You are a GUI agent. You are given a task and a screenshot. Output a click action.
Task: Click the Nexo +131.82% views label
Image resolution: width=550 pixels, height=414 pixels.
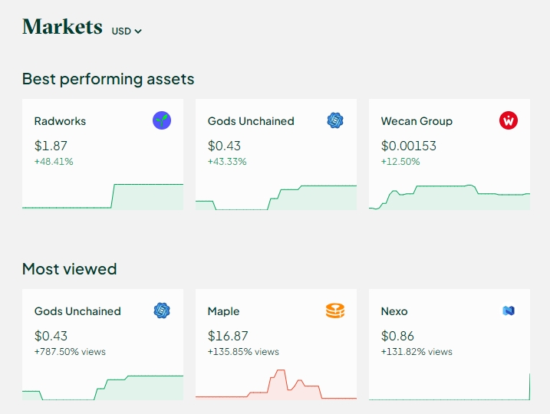tap(417, 352)
